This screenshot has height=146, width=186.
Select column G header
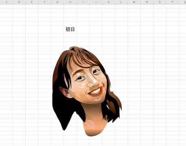point(57,2)
